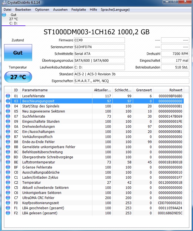The width and height of the screenshot is (193, 231).
Task: Click raw value 00001B18001B
Action: click(x=170, y=162)
